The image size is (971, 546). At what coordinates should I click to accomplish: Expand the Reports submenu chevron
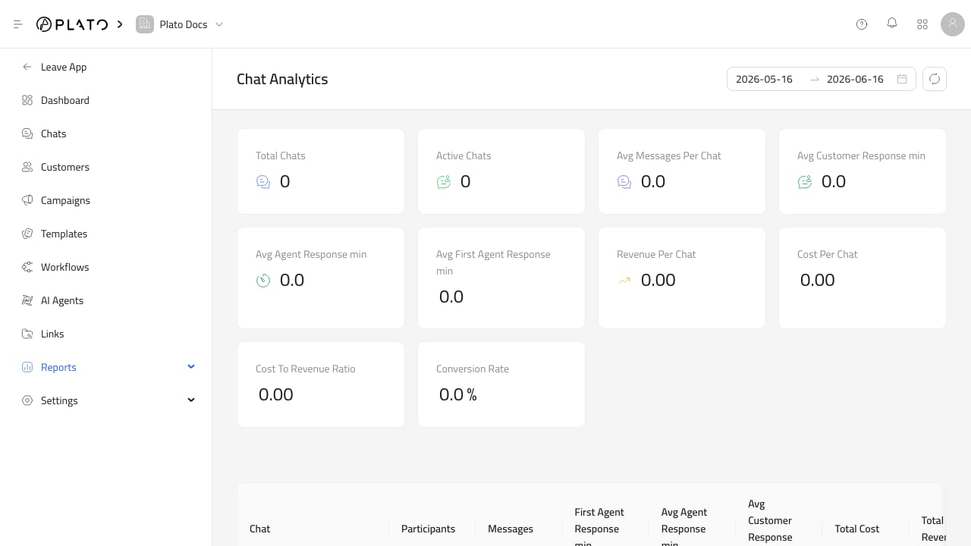click(191, 367)
